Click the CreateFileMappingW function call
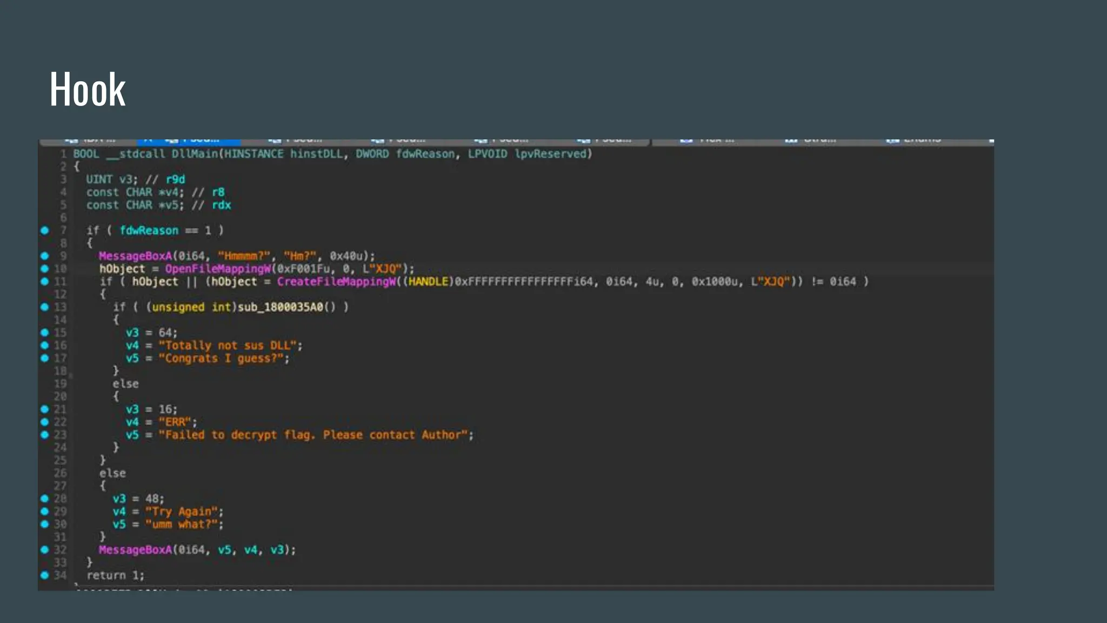 (x=336, y=282)
